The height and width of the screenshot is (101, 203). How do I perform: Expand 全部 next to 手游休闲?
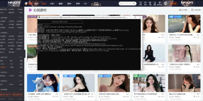click(x=21, y=33)
